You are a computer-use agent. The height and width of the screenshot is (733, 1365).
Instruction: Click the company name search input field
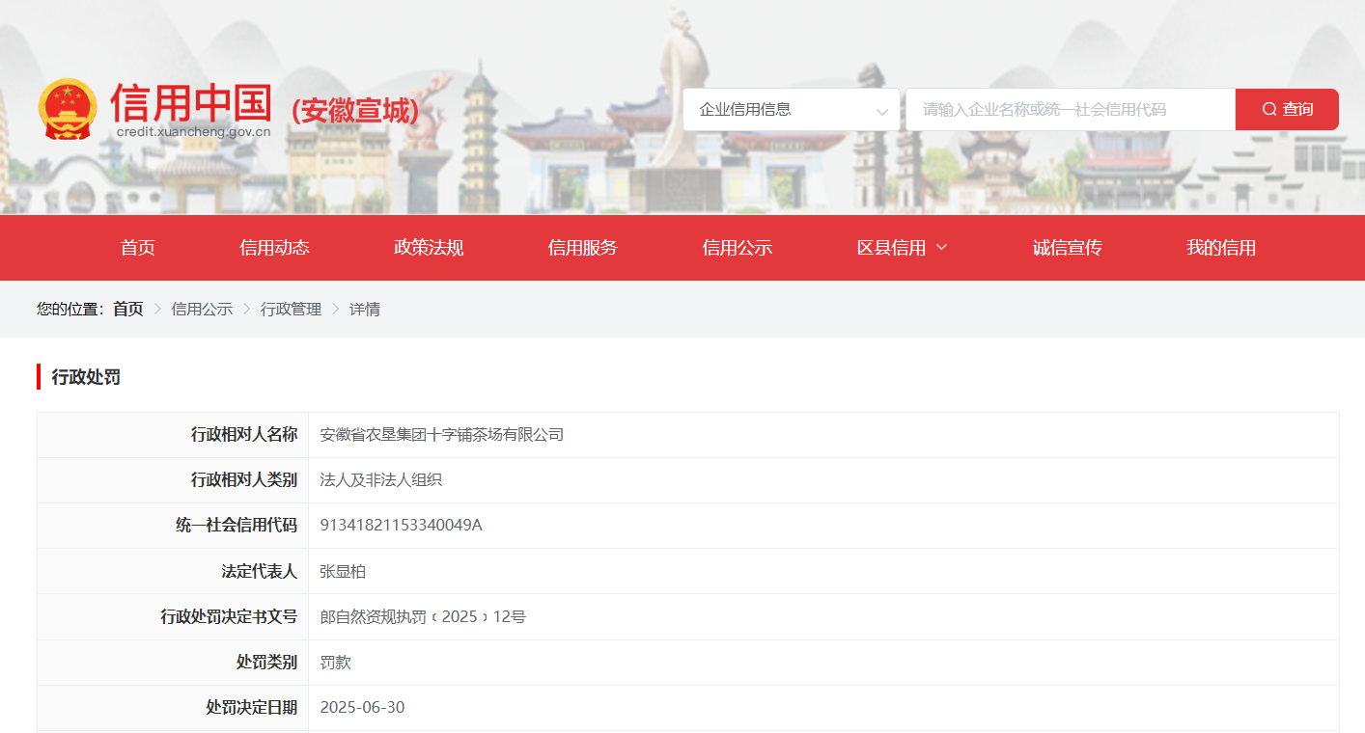[x=1071, y=110]
